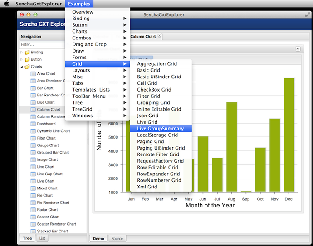Choose Json Grid entry
This screenshot has height=246, width=313.
pos(161,116)
